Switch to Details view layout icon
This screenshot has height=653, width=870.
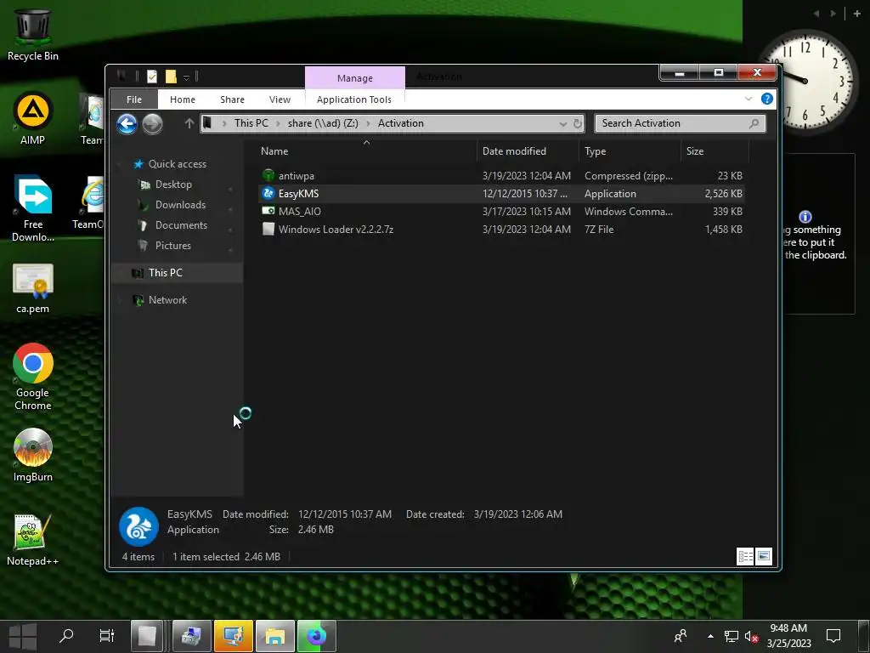(745, 556)
